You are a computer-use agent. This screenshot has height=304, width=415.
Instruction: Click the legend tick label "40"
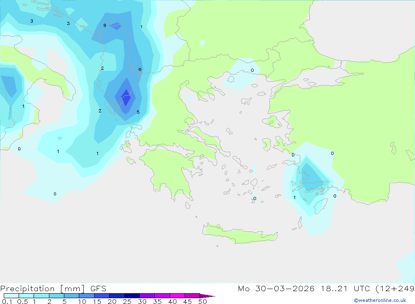(x=172, y=302)
